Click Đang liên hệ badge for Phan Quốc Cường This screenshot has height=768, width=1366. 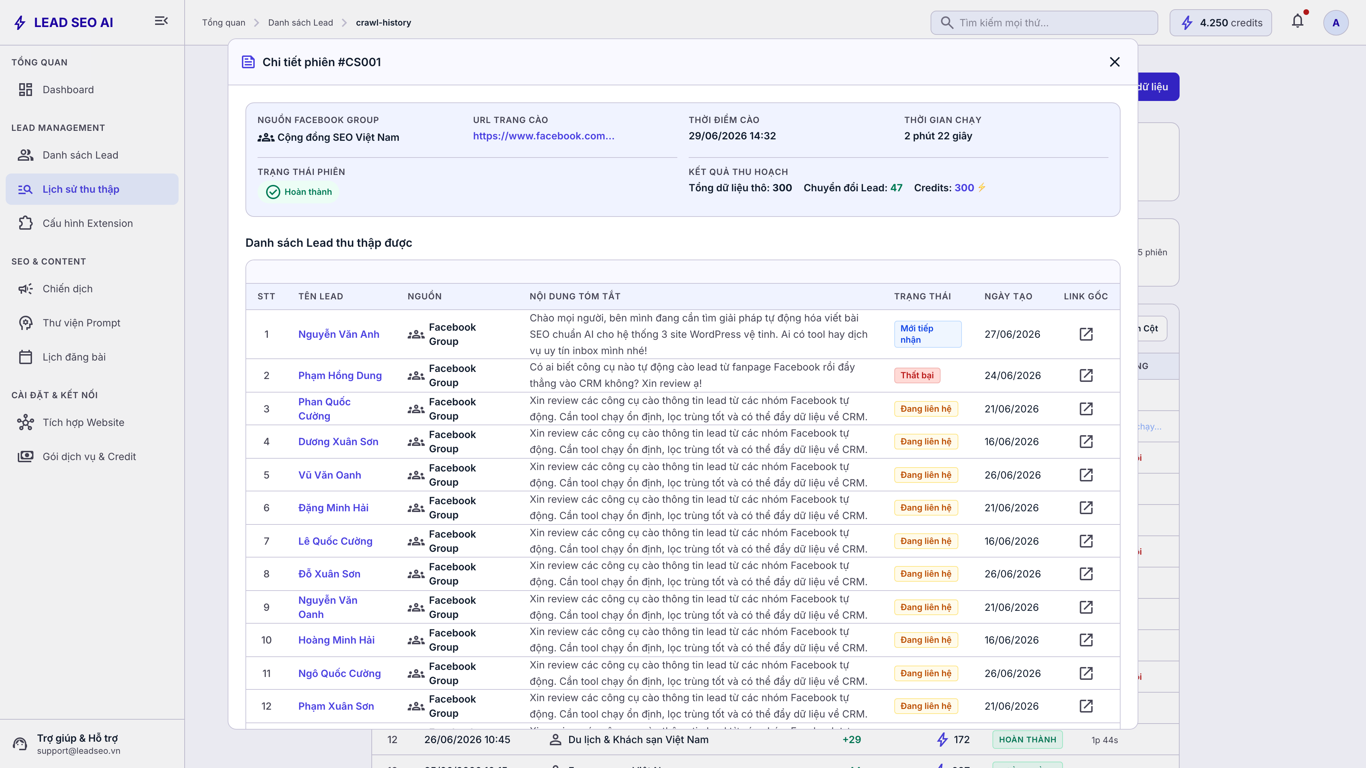(926, 409)
